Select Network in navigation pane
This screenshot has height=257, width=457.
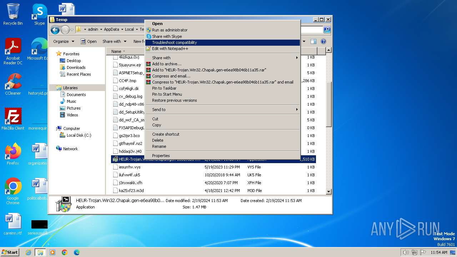click(70, 149)
